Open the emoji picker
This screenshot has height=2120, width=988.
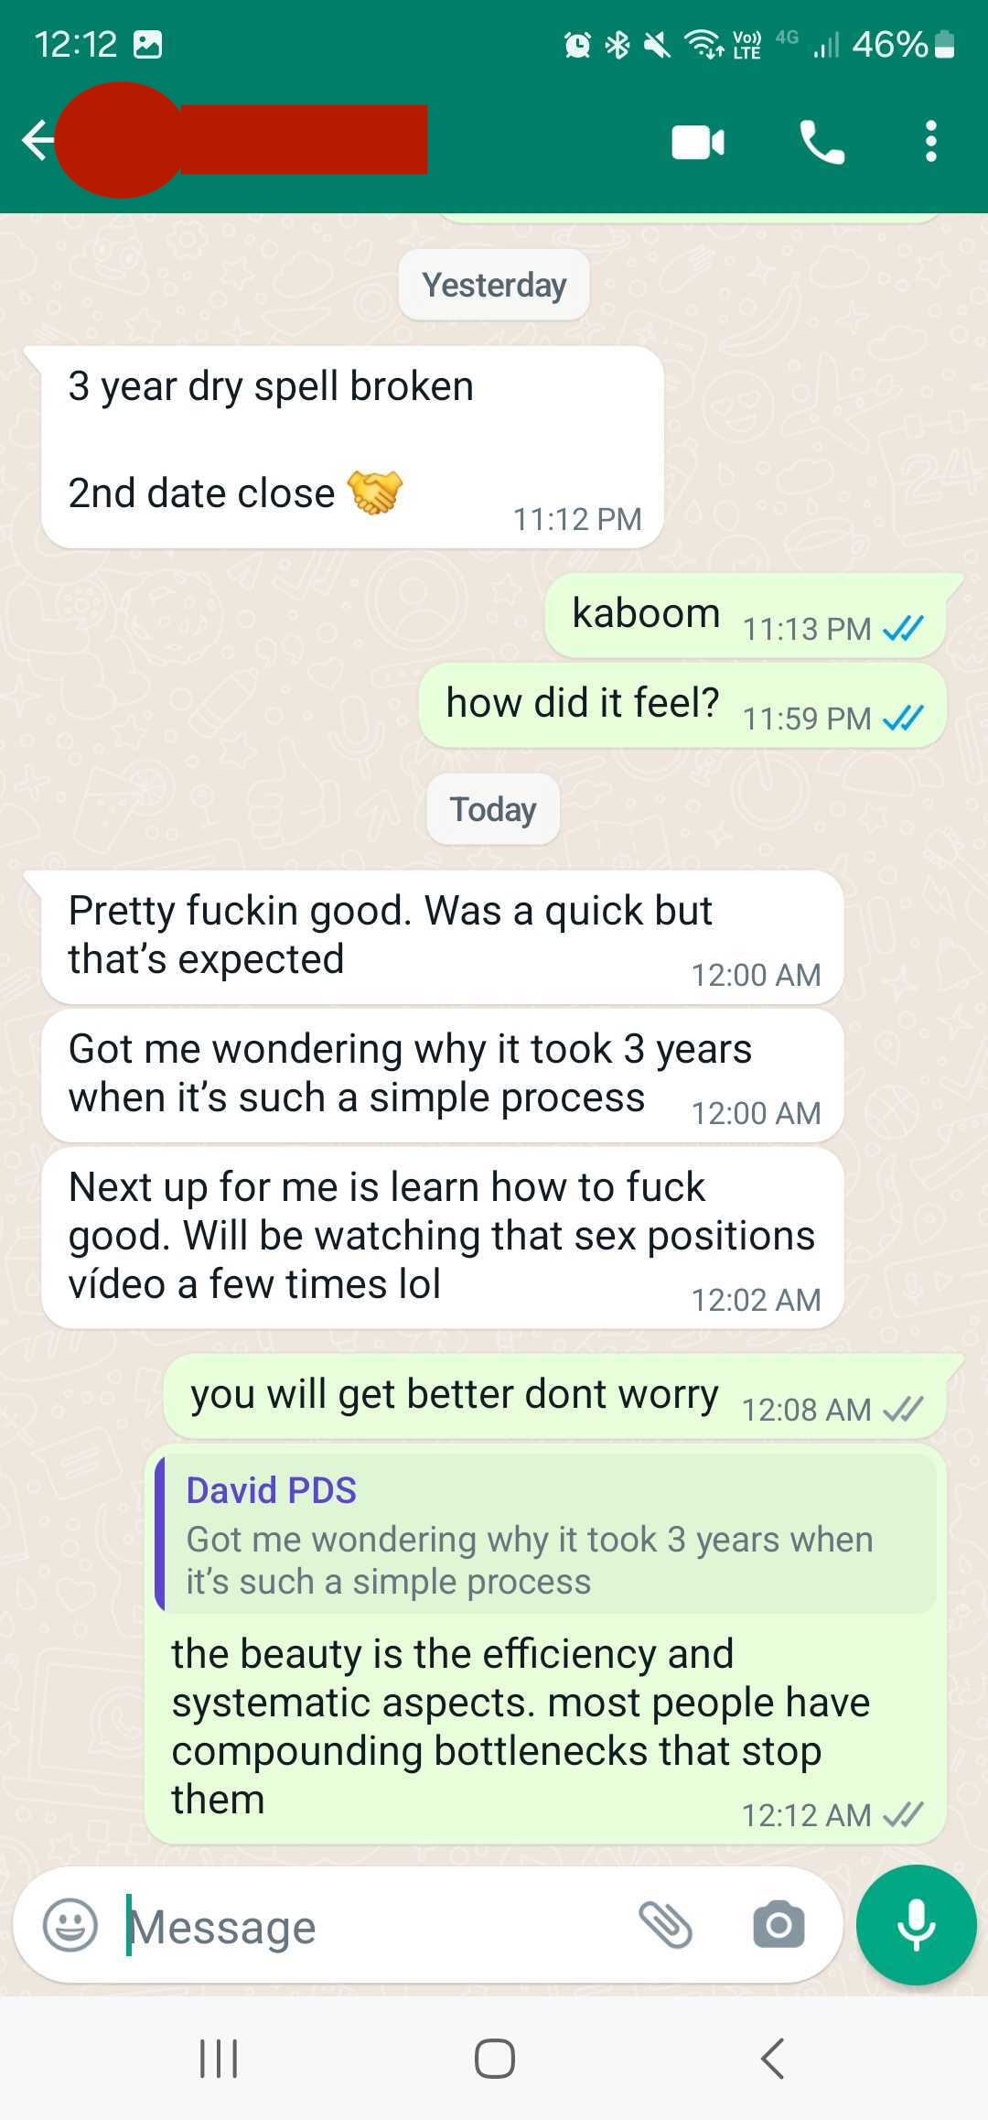coord(70,1925)
